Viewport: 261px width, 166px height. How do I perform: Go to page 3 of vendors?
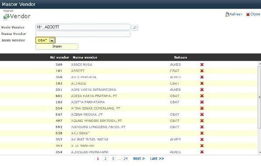point(113,159)
